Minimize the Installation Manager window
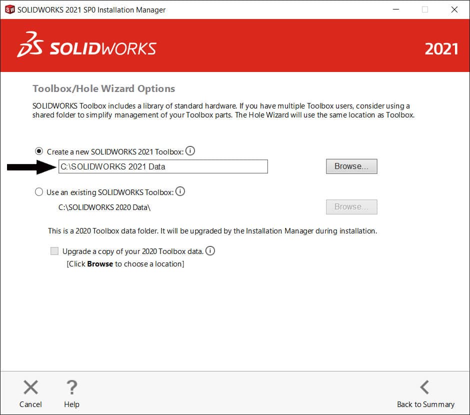Viewport: 470px width, 415px height. 395,9
